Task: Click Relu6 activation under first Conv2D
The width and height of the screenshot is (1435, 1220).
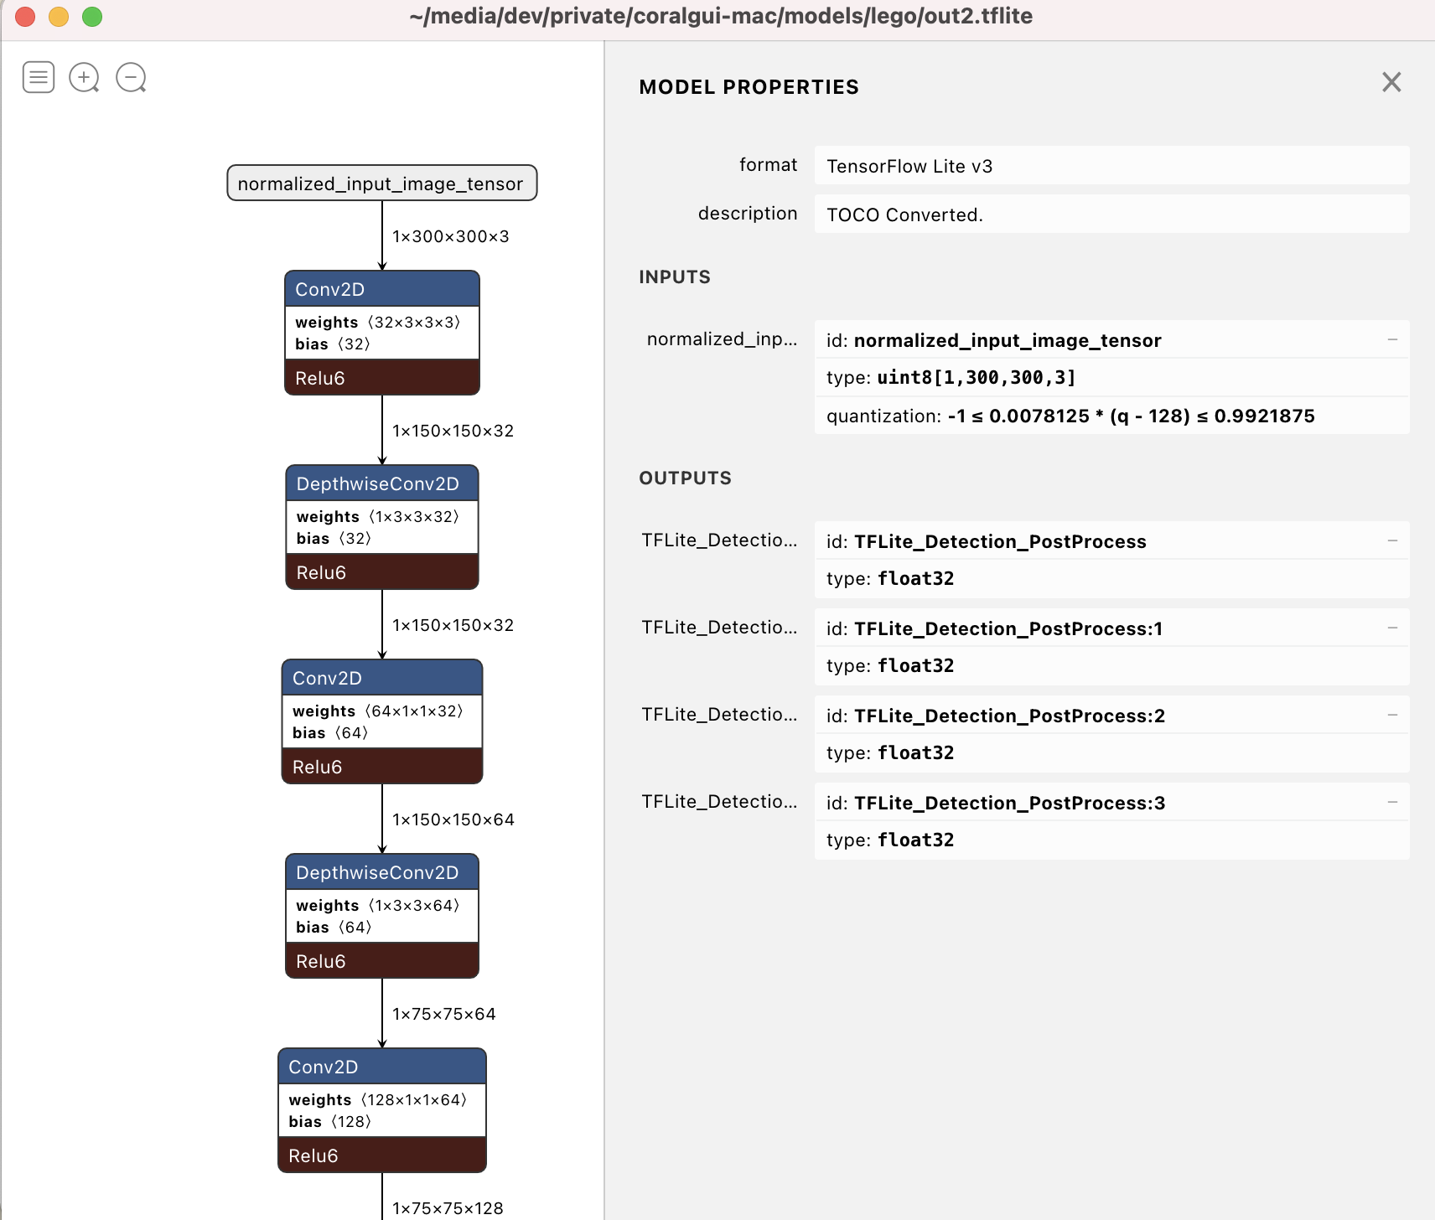Action: 381,378
